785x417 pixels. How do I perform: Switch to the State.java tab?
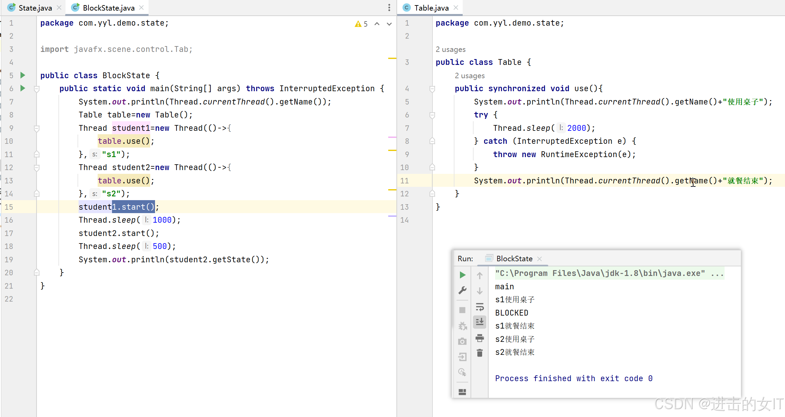(34, 8)
